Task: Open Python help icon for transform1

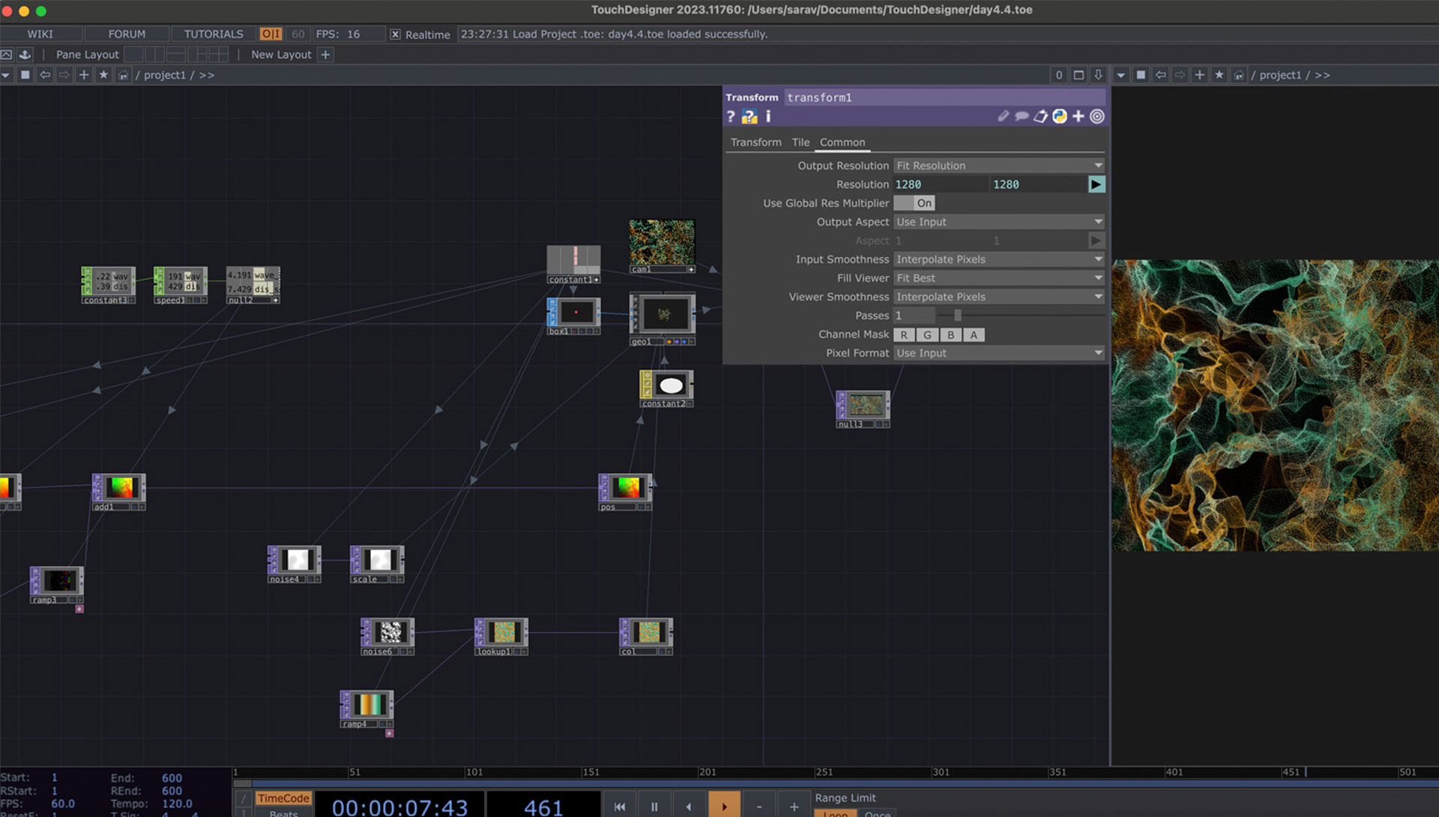Action: [x=749, y=116]
